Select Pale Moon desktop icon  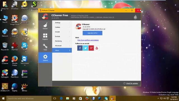click(x=15, y=74)
